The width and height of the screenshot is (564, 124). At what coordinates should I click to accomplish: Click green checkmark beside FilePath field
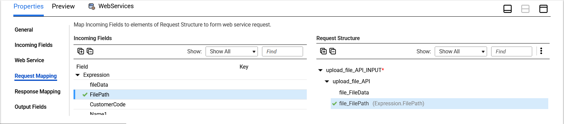85,94
